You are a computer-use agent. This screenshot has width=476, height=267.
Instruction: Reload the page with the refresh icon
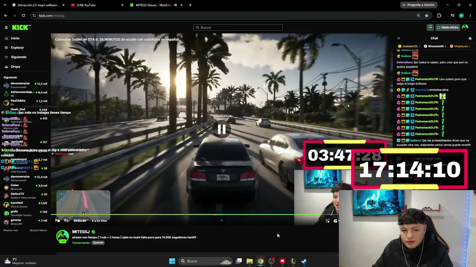tap(23, 16)
